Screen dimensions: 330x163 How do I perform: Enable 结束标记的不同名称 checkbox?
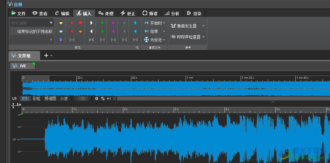pos(14,31)
